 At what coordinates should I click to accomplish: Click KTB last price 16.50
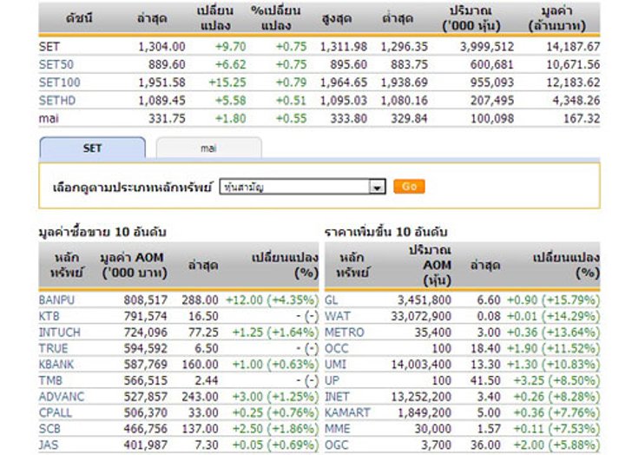click(203, 316)
